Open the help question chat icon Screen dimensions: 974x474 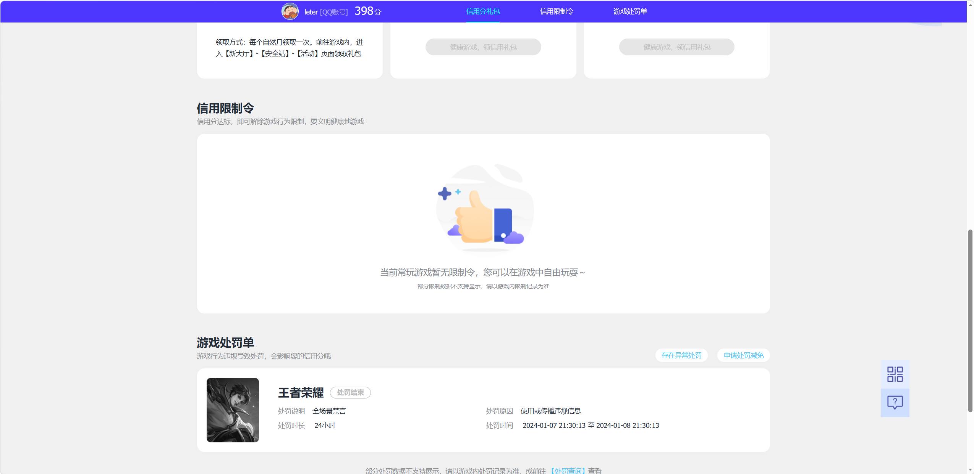pos(895,403)
